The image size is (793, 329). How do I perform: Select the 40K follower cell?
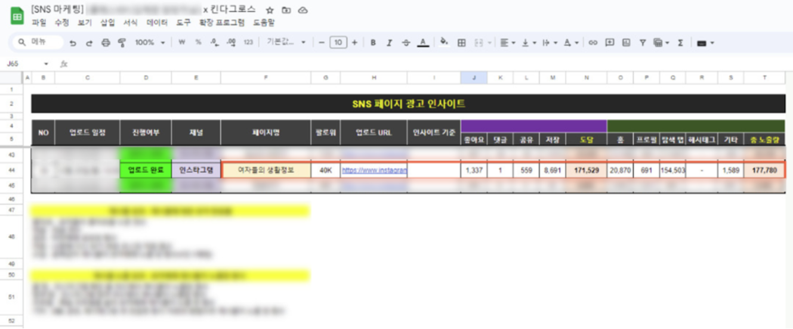326,170
